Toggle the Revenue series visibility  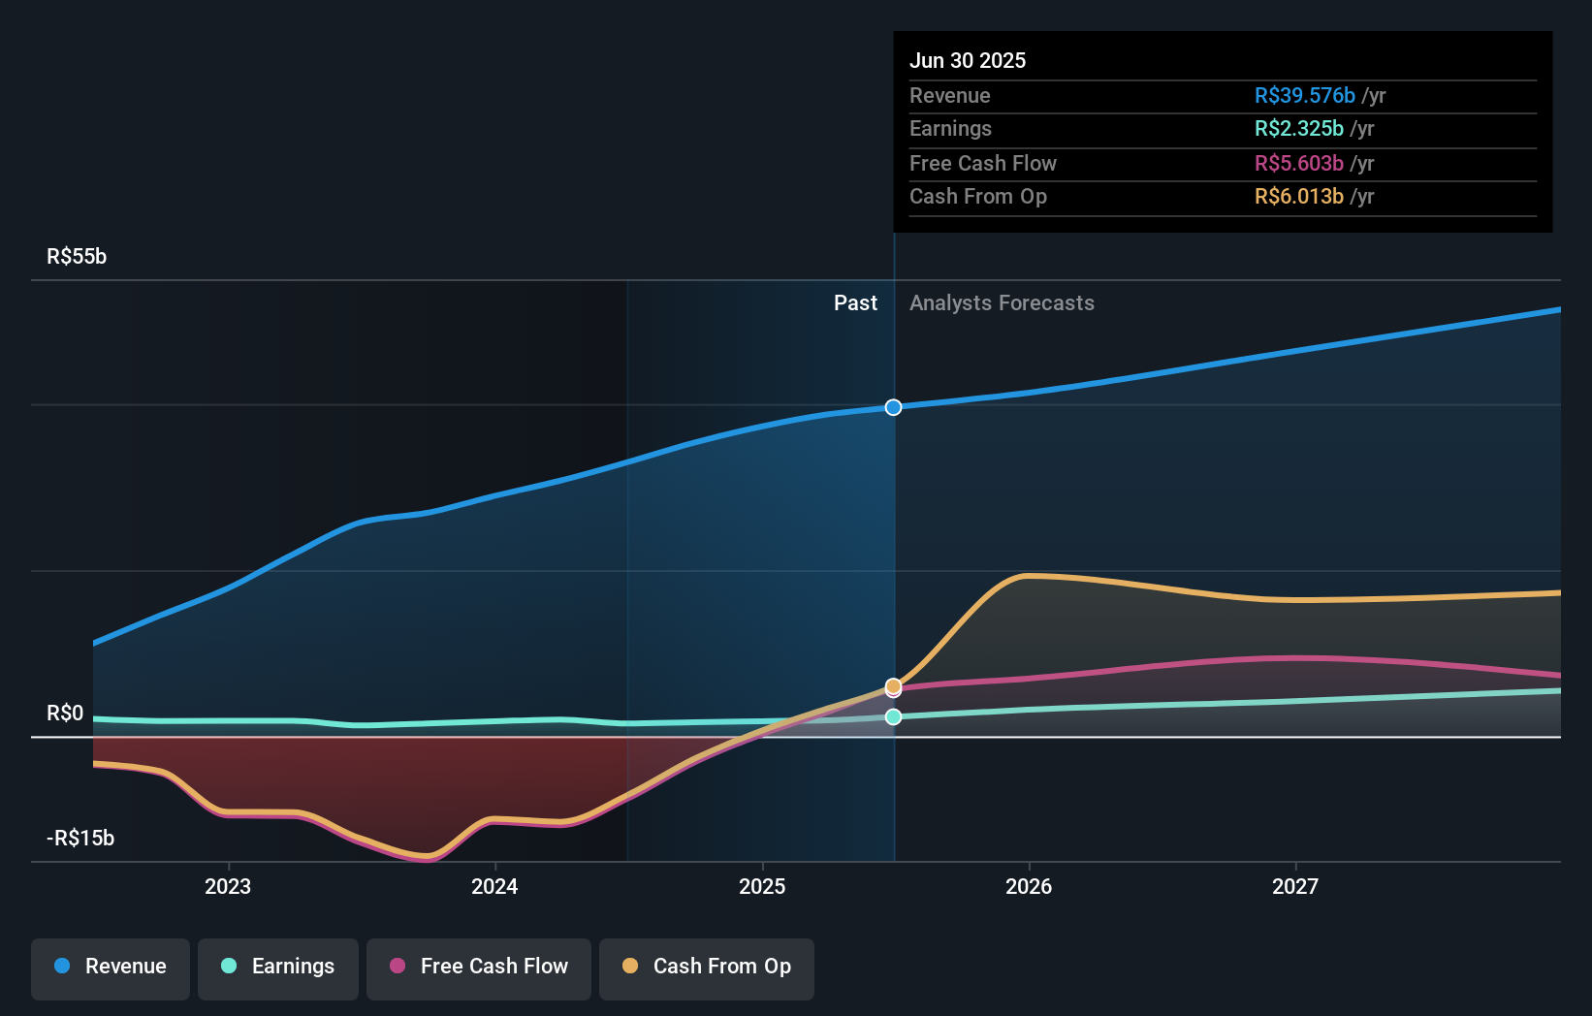110,967
